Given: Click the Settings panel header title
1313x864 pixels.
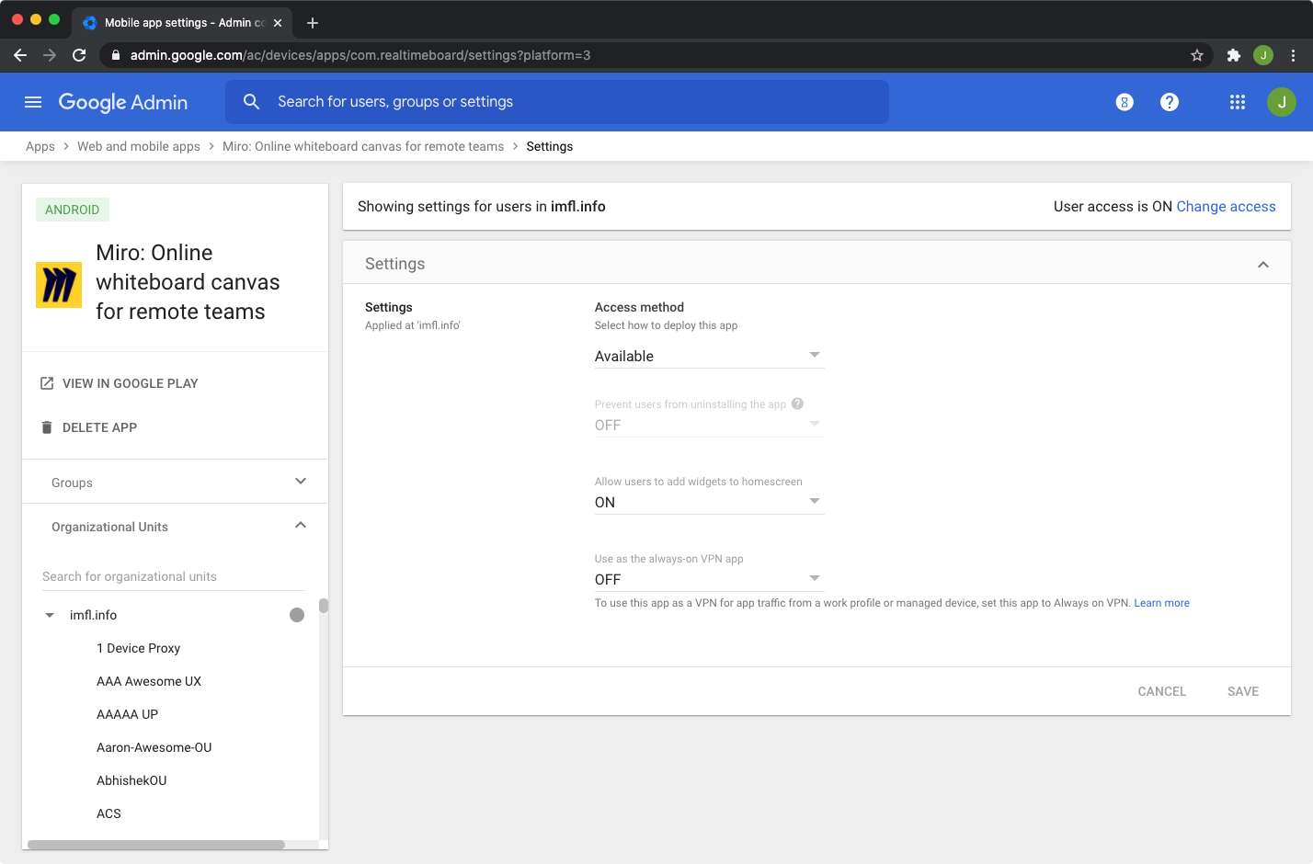Looking at the screenshot, I should point(395,264).
